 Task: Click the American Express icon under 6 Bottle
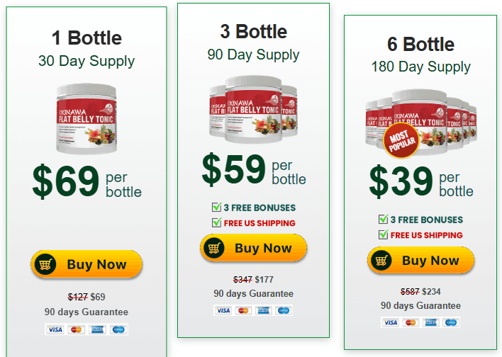(x=430, y=322)
